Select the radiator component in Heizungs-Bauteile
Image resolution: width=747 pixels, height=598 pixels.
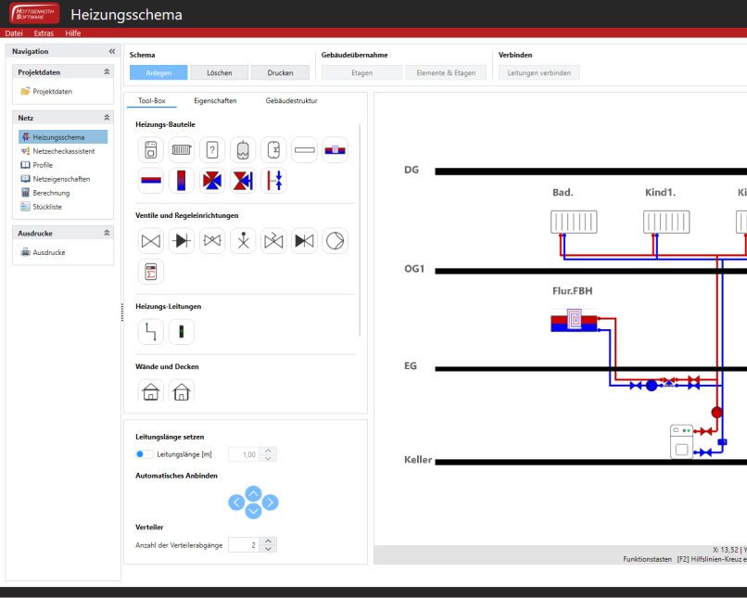click(x=182, y=149)
